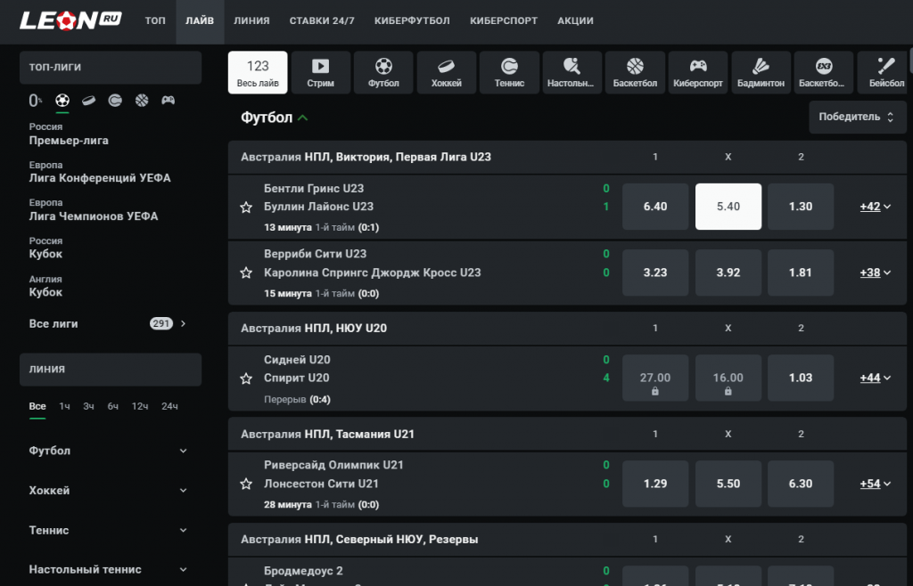
Task: Open the КИБЕРСПОРТ navigation tab
Action: [504, 21]
